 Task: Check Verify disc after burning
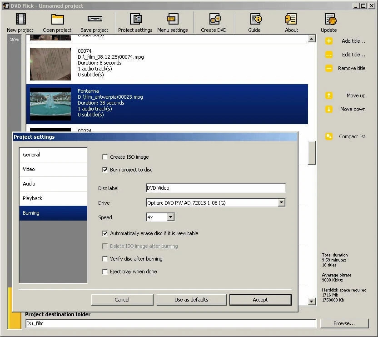[x=105, y=258]
